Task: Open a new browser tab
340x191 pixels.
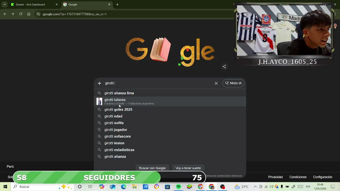Action: [117, 5]
